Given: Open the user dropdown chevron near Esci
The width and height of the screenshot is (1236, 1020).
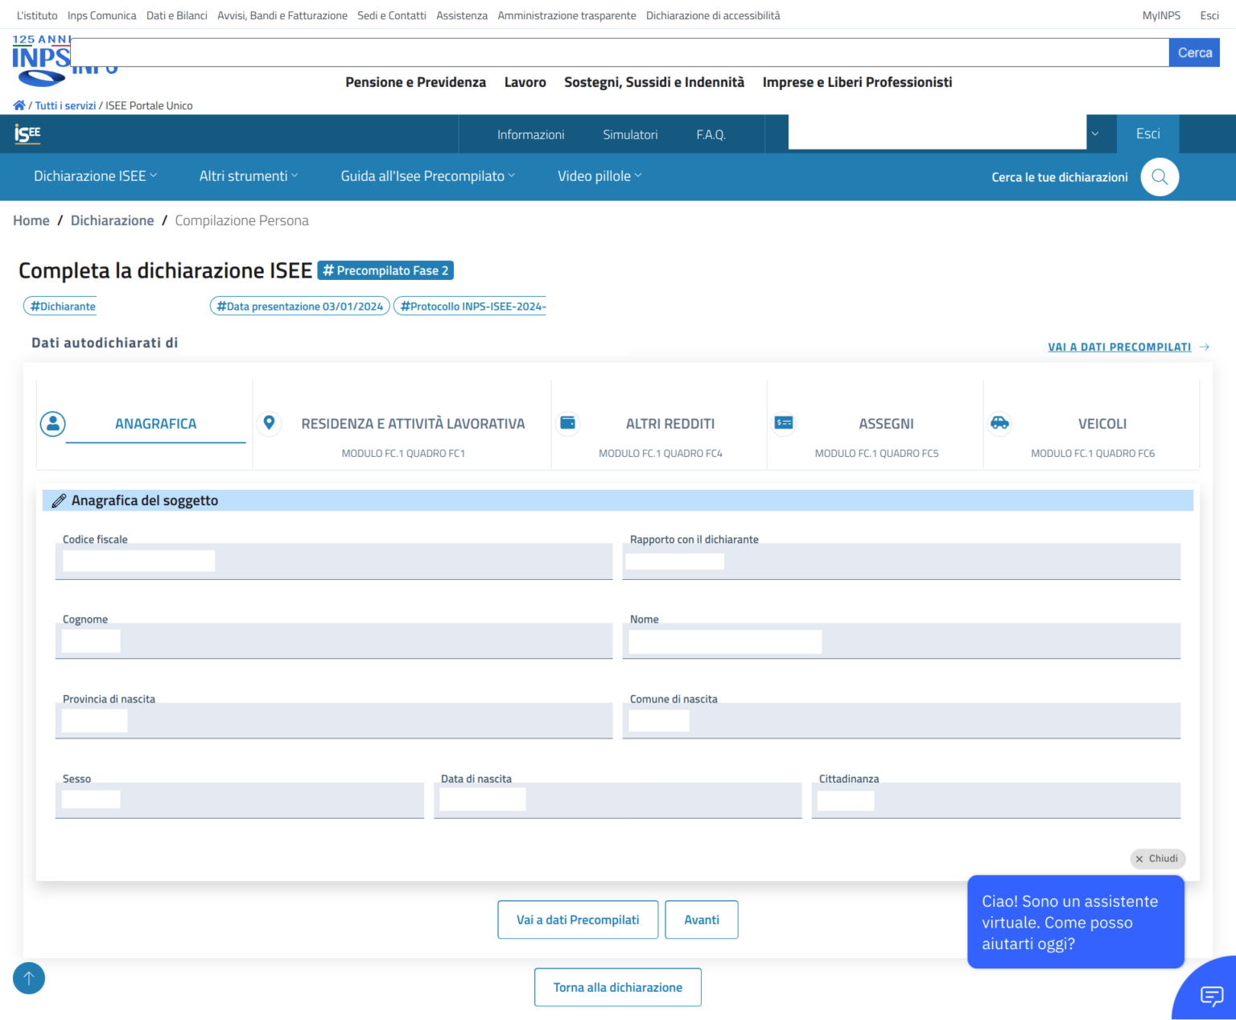Looking at the screenshot, I should click(x=1094, y=134).
